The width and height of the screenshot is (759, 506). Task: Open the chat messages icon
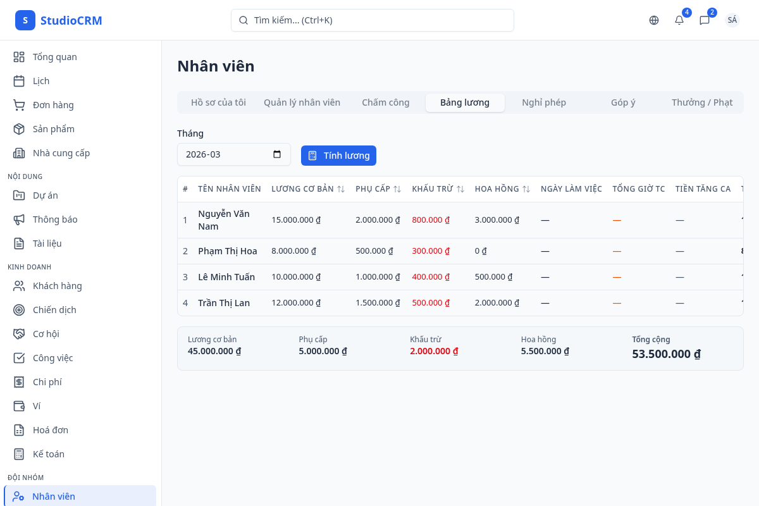tap(705, 20)
